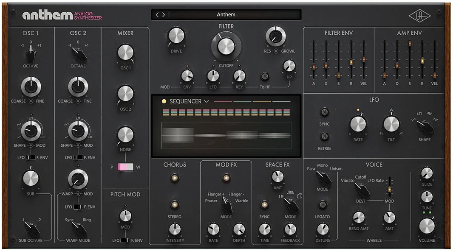
Task: Choose the coil spring icon for Space FX mode
Action: coord(290,192)
